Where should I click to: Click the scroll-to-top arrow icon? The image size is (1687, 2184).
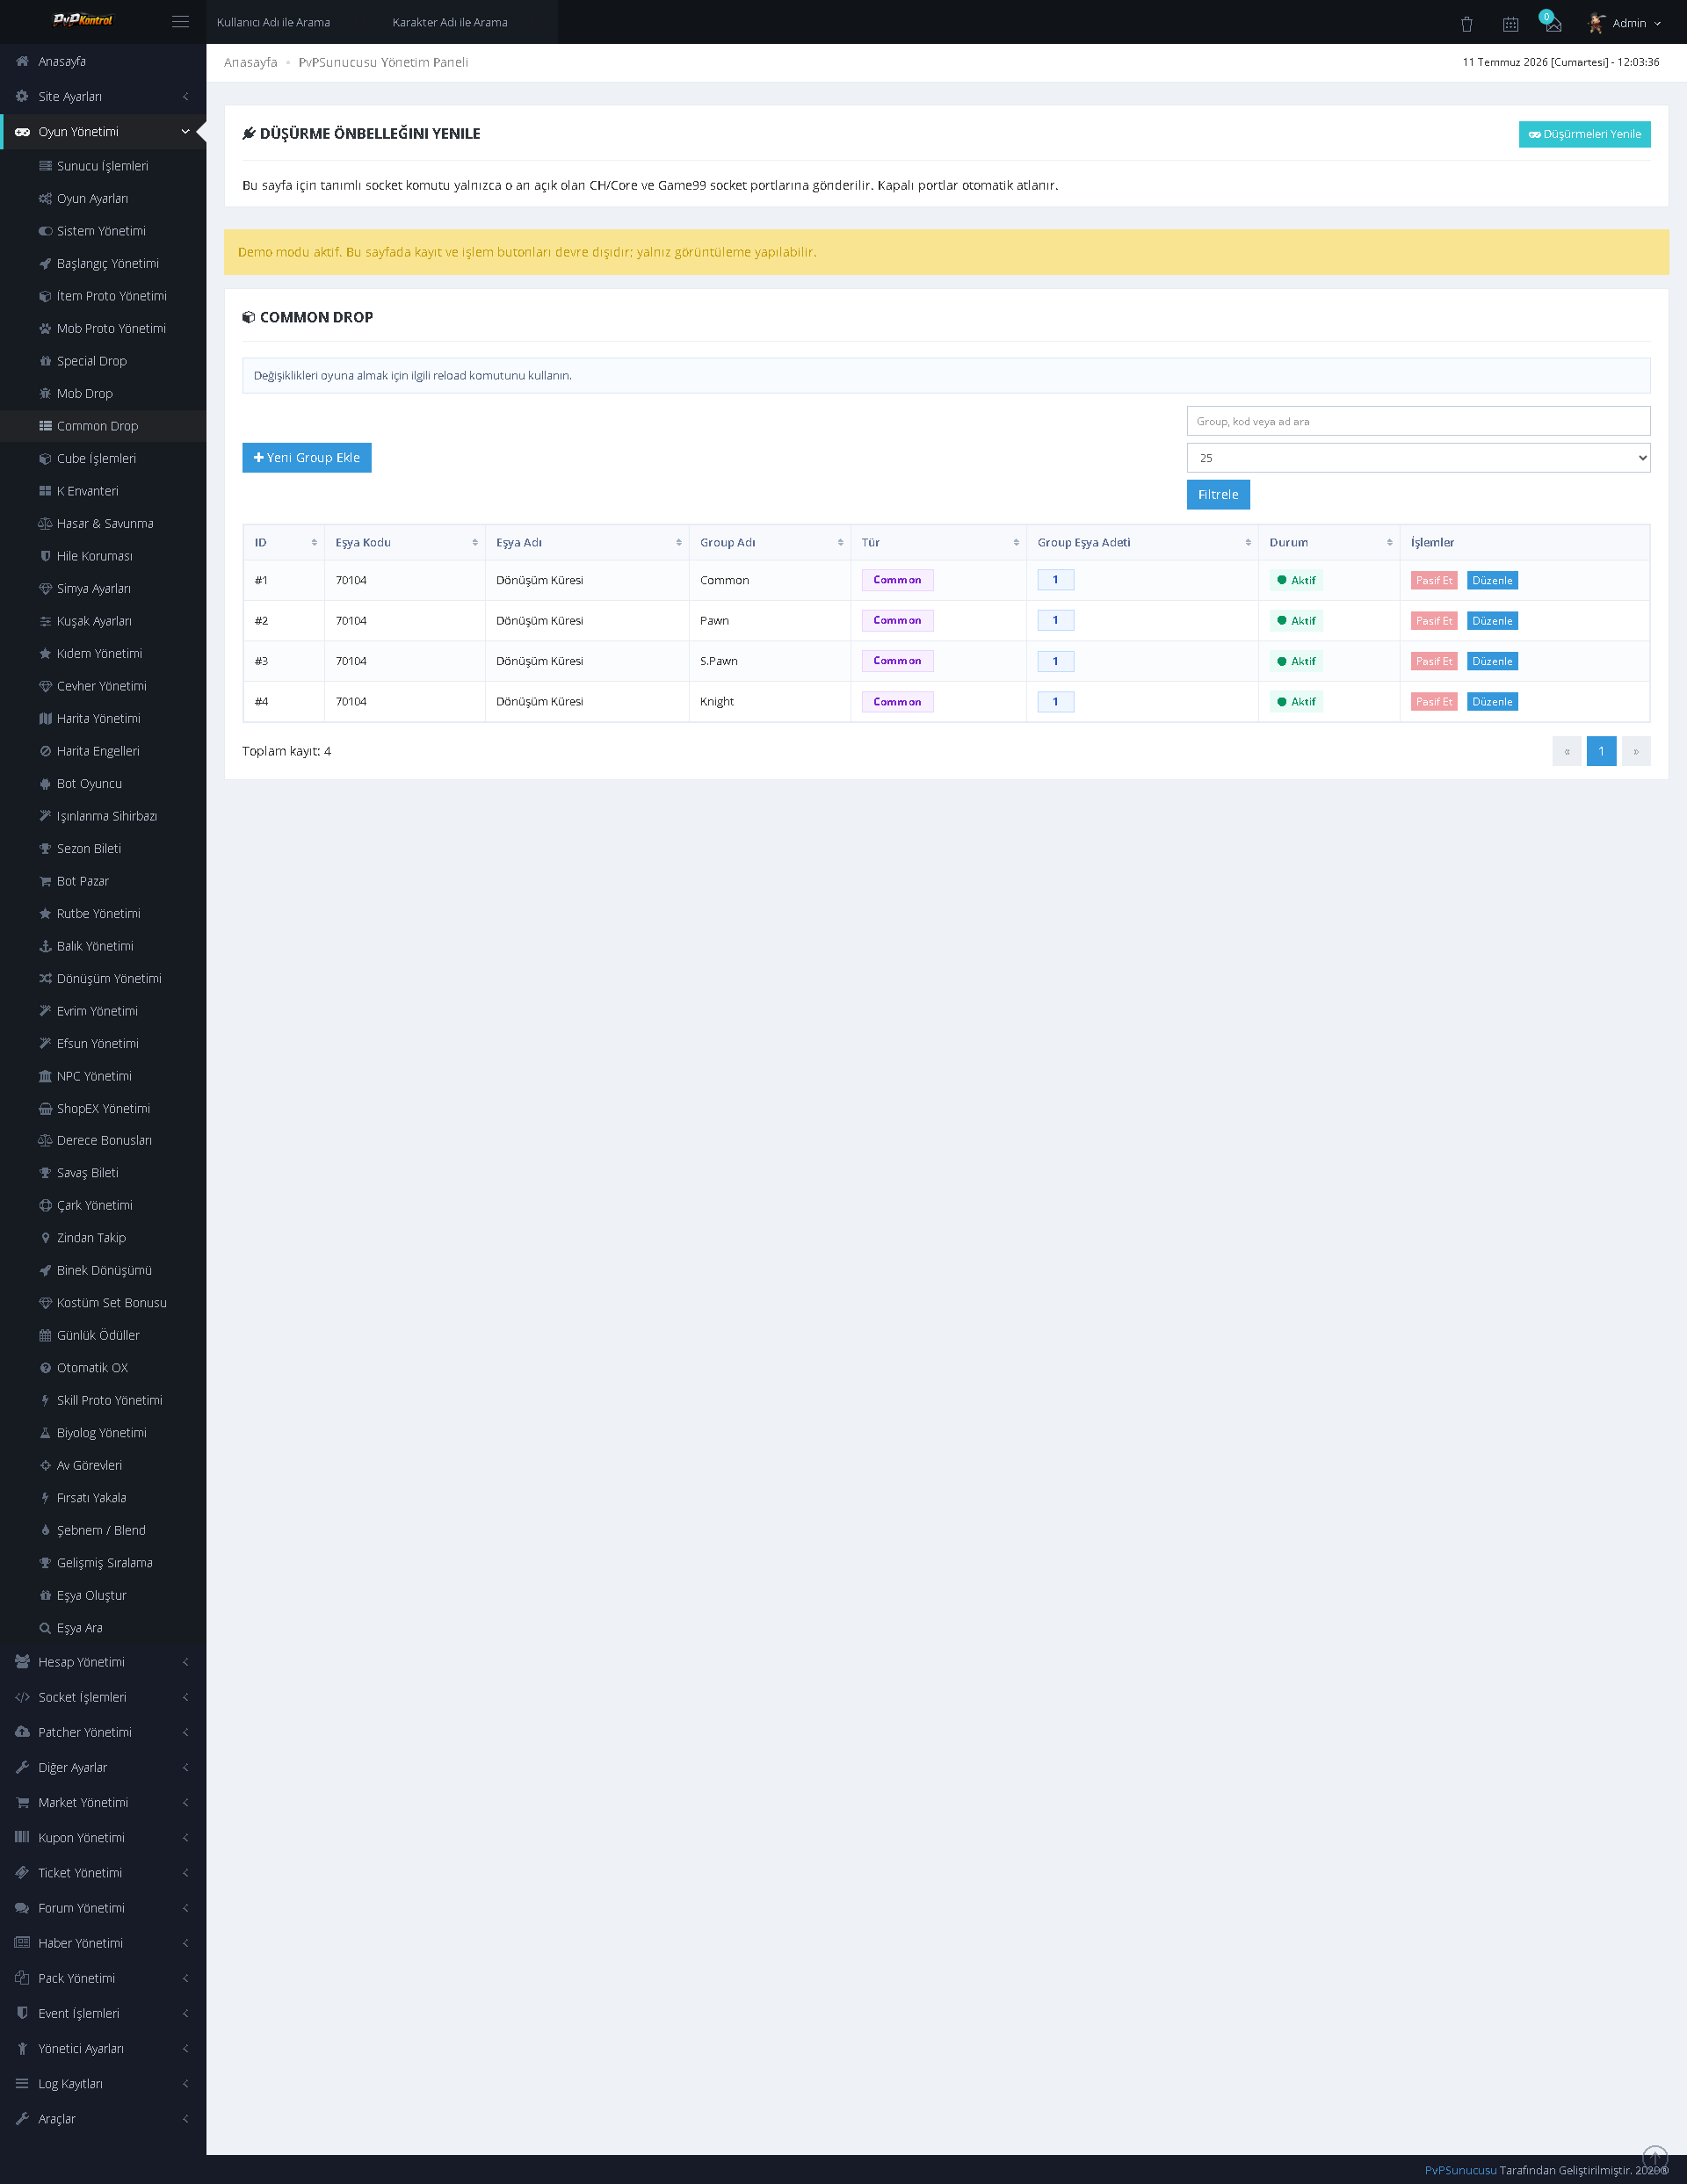click(1655, 2158)
